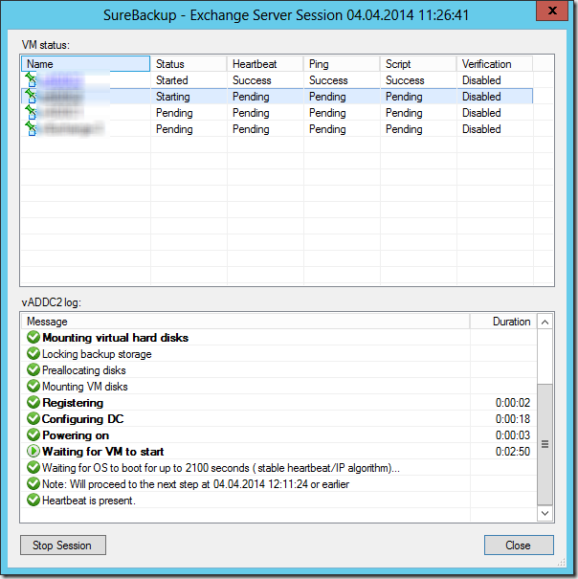Click VM icon in the Starting row
The height and width of the screenshot is (579, 578).
coord(31,96)
